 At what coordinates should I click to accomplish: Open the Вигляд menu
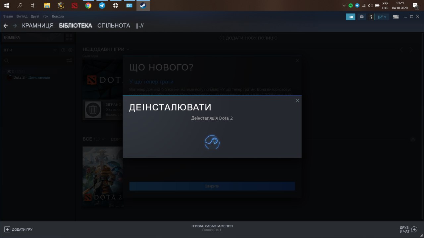(22, 17)
